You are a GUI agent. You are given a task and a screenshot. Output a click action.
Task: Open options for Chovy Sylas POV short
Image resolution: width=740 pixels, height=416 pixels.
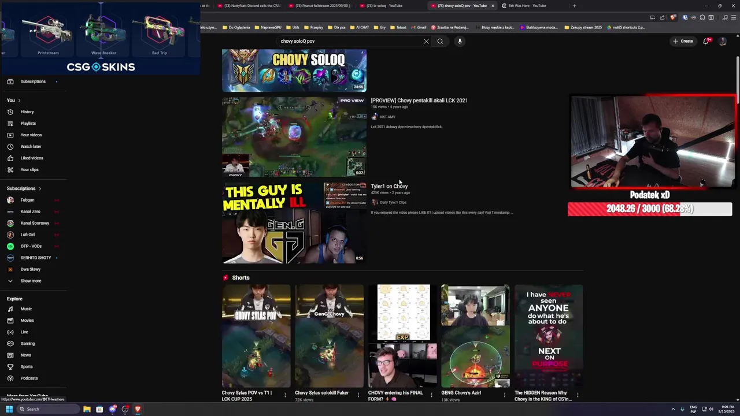(285, 395)
